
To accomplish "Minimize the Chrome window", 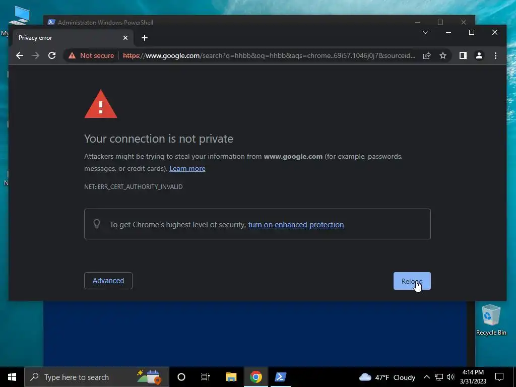I will pyautogui.click(x=448, y=32).
